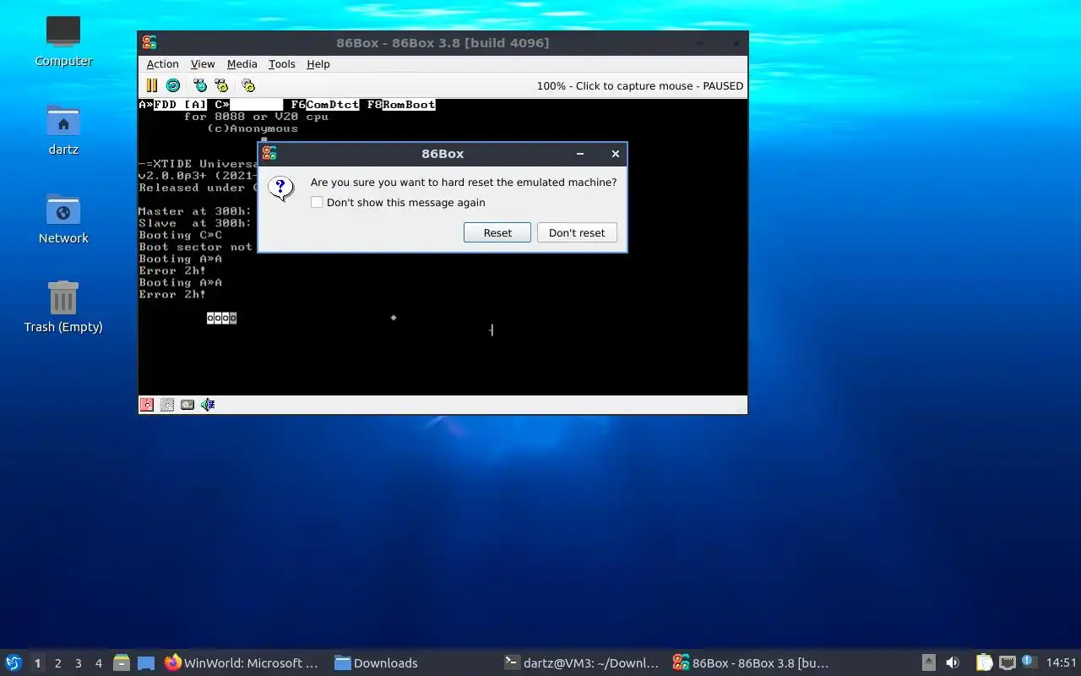Click the file manager launcher in the taskbar
This screenshot has width=1081, height=676.
[122, 662]
